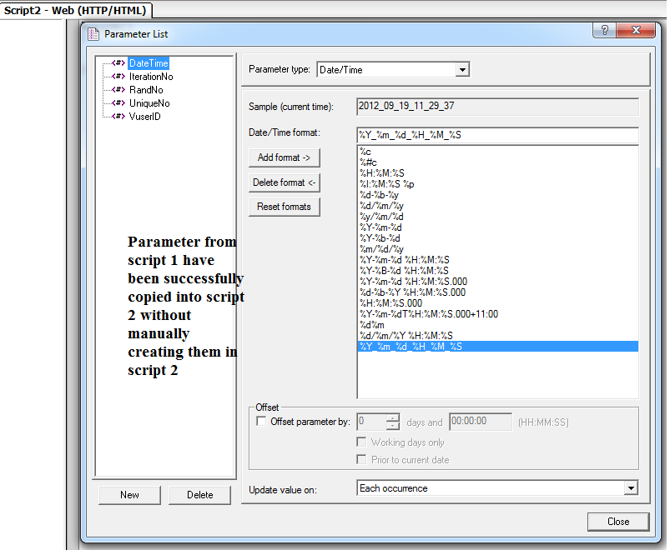Click the Close button
Image resolution: width=670 pixels, height=550 pixels.
tap(618, 522)
